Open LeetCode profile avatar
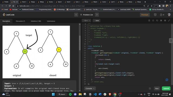Image resolution: width=173 pixels, height=97 pixels. (x=169, y=15)
